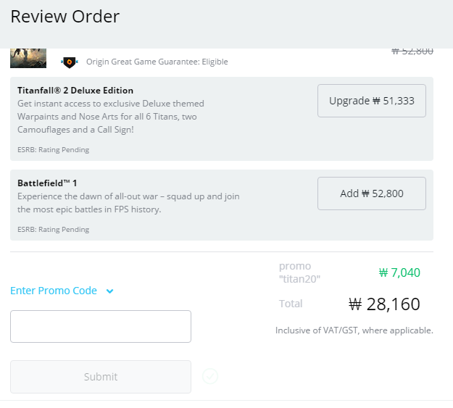Select the Battlefield 1 title text
This screenshot has height=408, width=453.
[x=47, y=183]
